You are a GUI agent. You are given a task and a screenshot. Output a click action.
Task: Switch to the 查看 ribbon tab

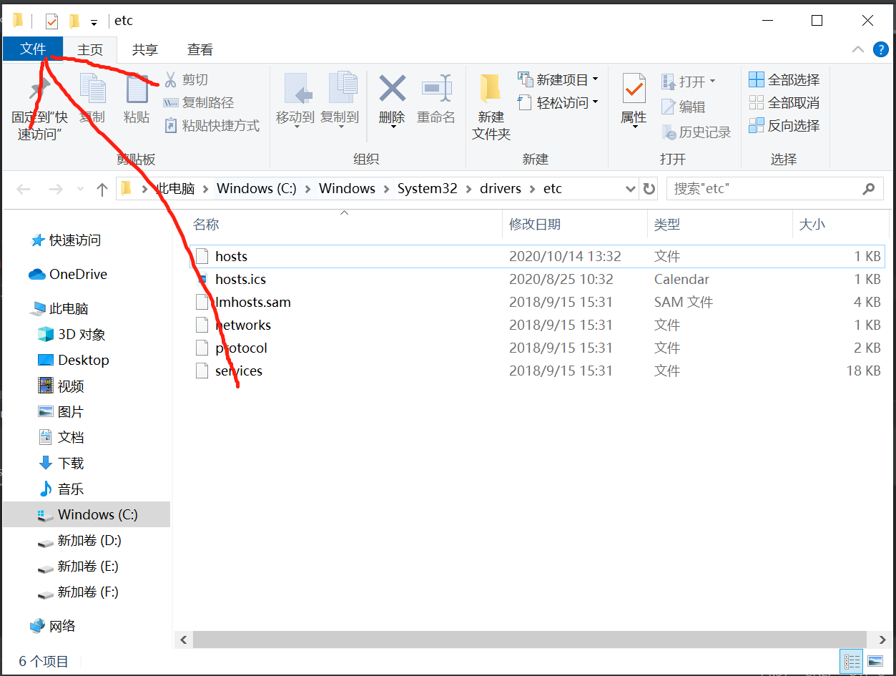200,49
